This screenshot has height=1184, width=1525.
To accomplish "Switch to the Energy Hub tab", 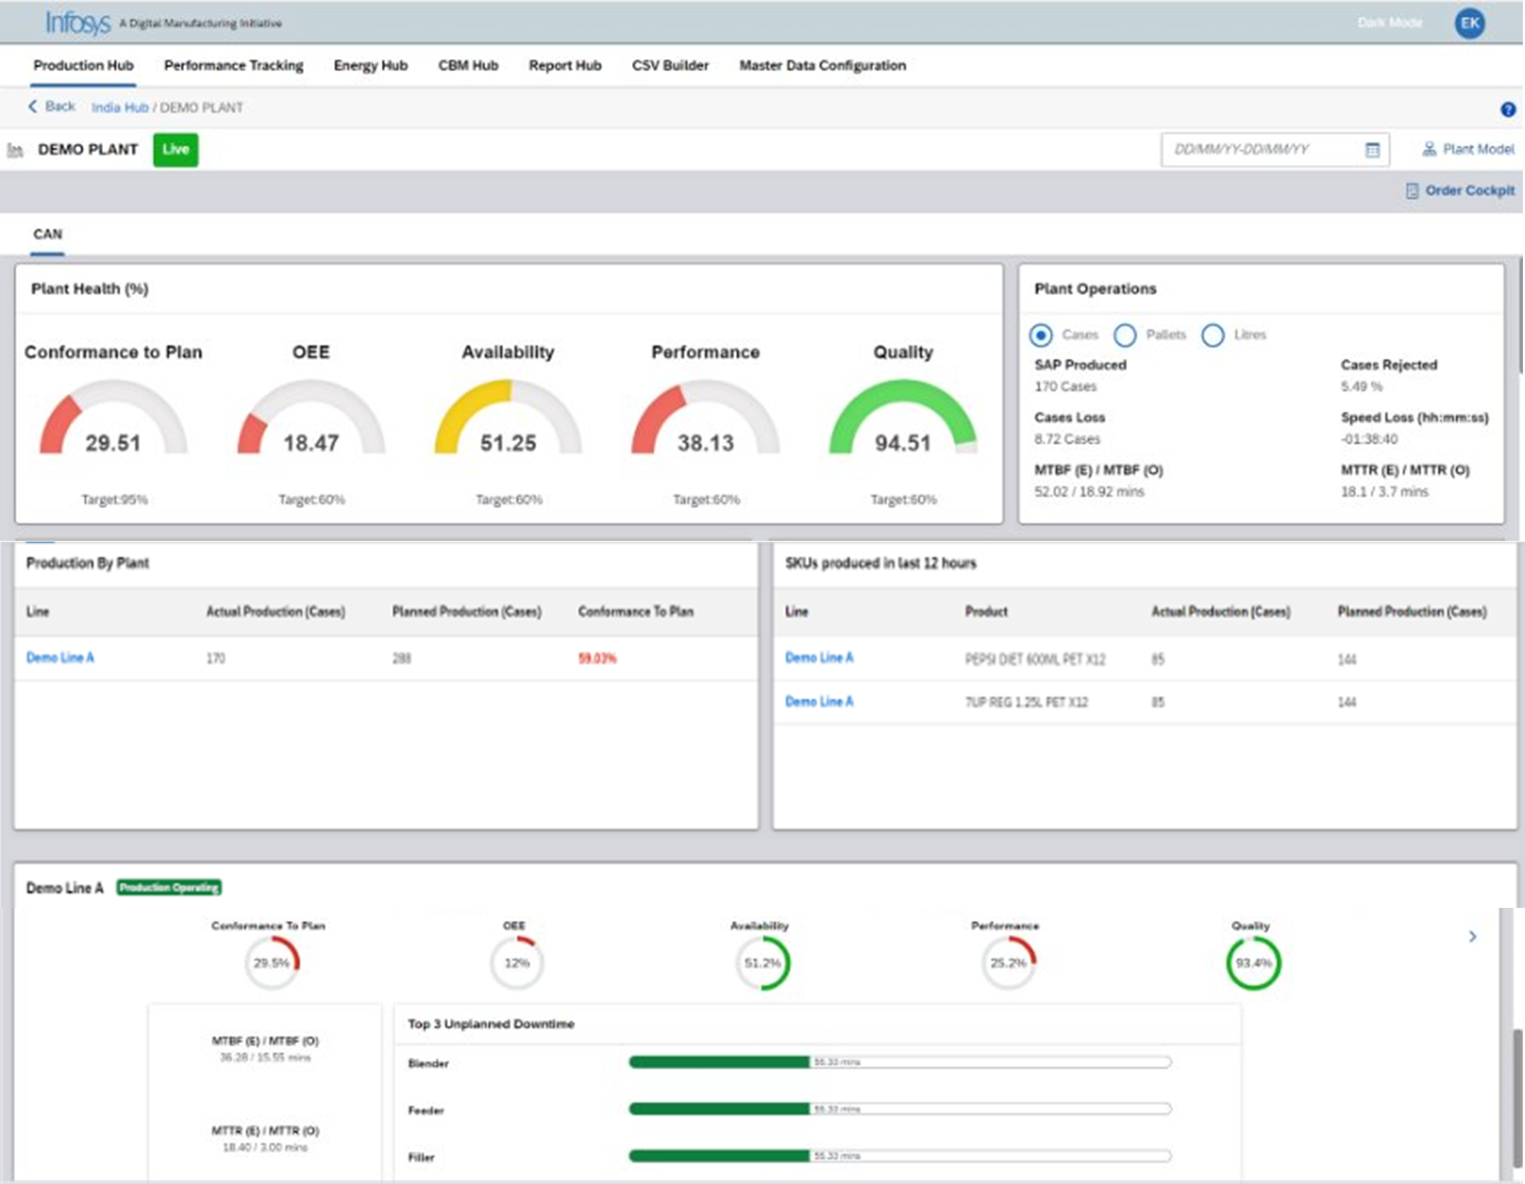I will tap(370, 65).
